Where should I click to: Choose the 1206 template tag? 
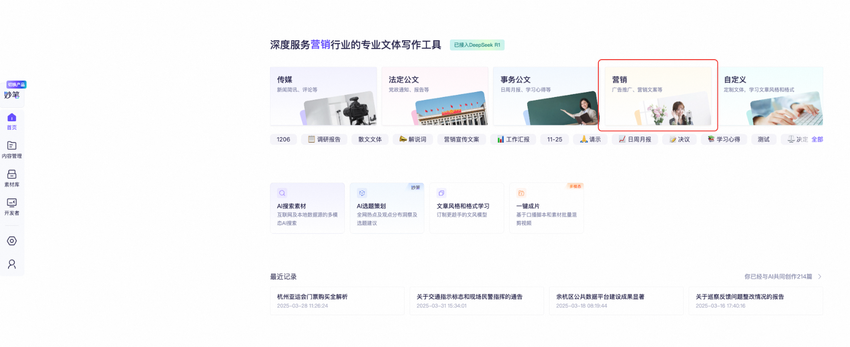(283, 139)
